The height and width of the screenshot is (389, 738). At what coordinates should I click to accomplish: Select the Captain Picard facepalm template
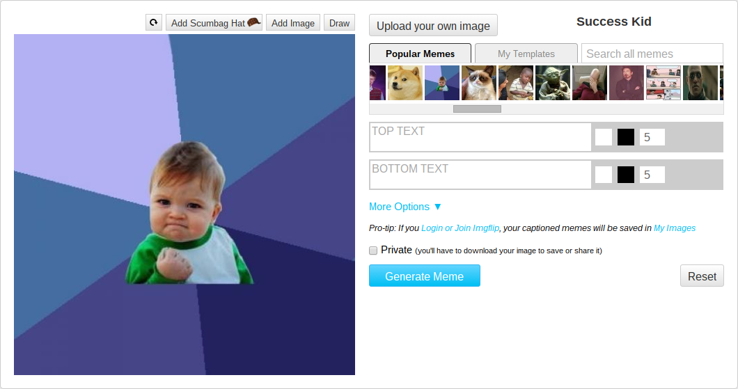pyautogui.click(x=590, y=83)
